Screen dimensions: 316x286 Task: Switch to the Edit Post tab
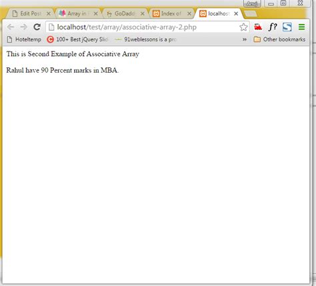31,13
